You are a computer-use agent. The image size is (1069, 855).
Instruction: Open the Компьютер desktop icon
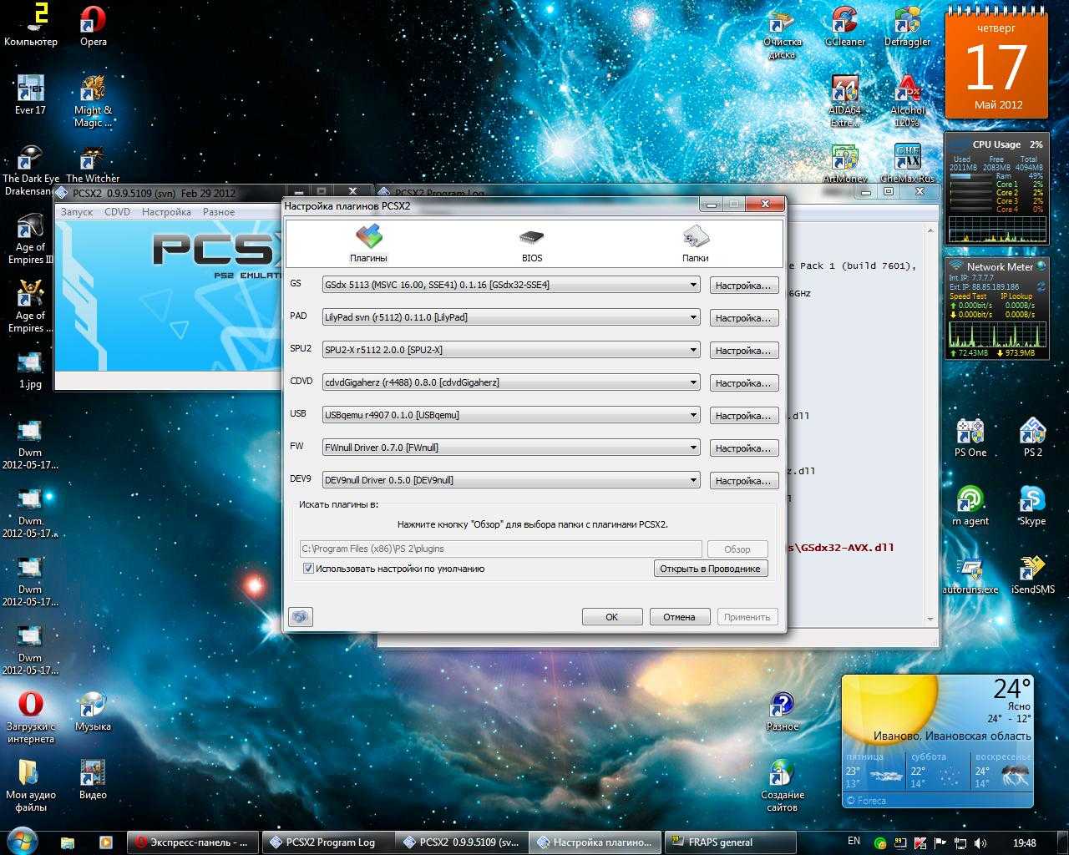(31, 25)
